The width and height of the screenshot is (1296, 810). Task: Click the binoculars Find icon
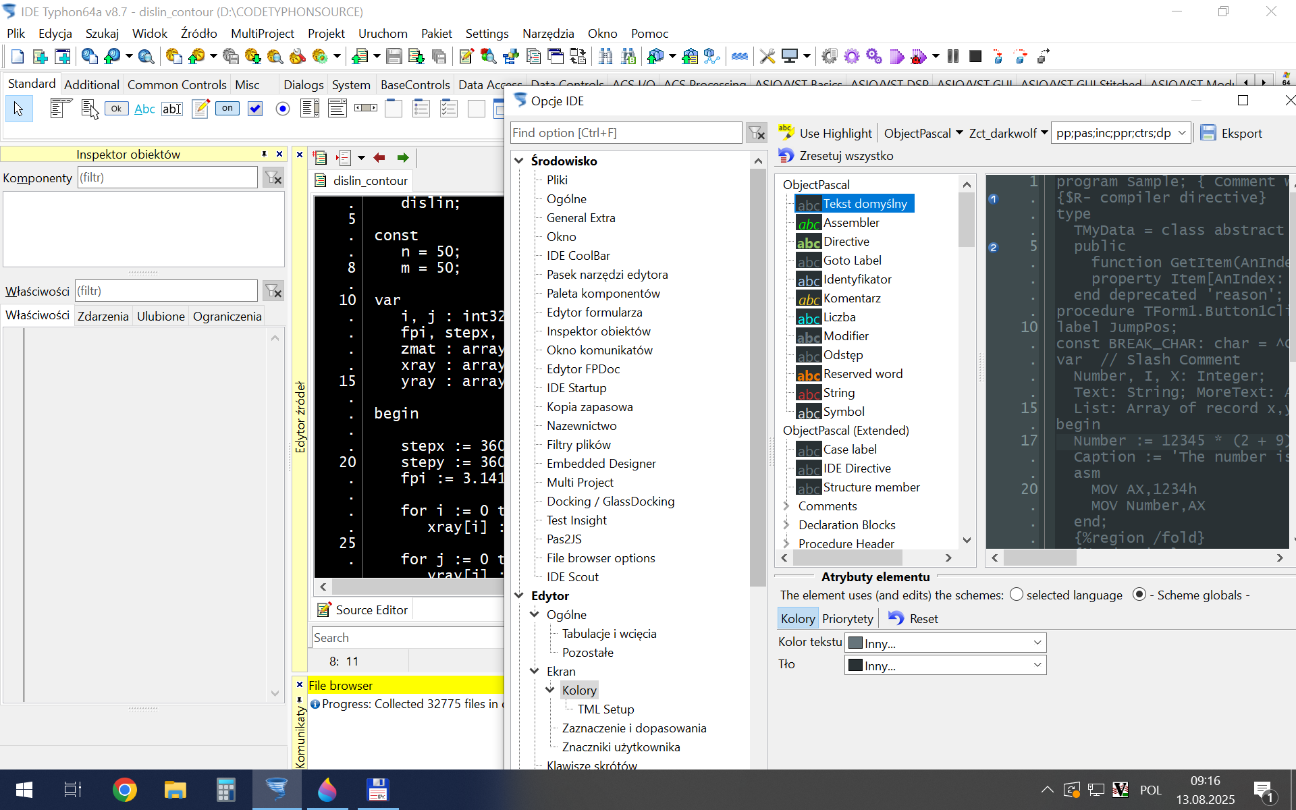pos(605,57)
